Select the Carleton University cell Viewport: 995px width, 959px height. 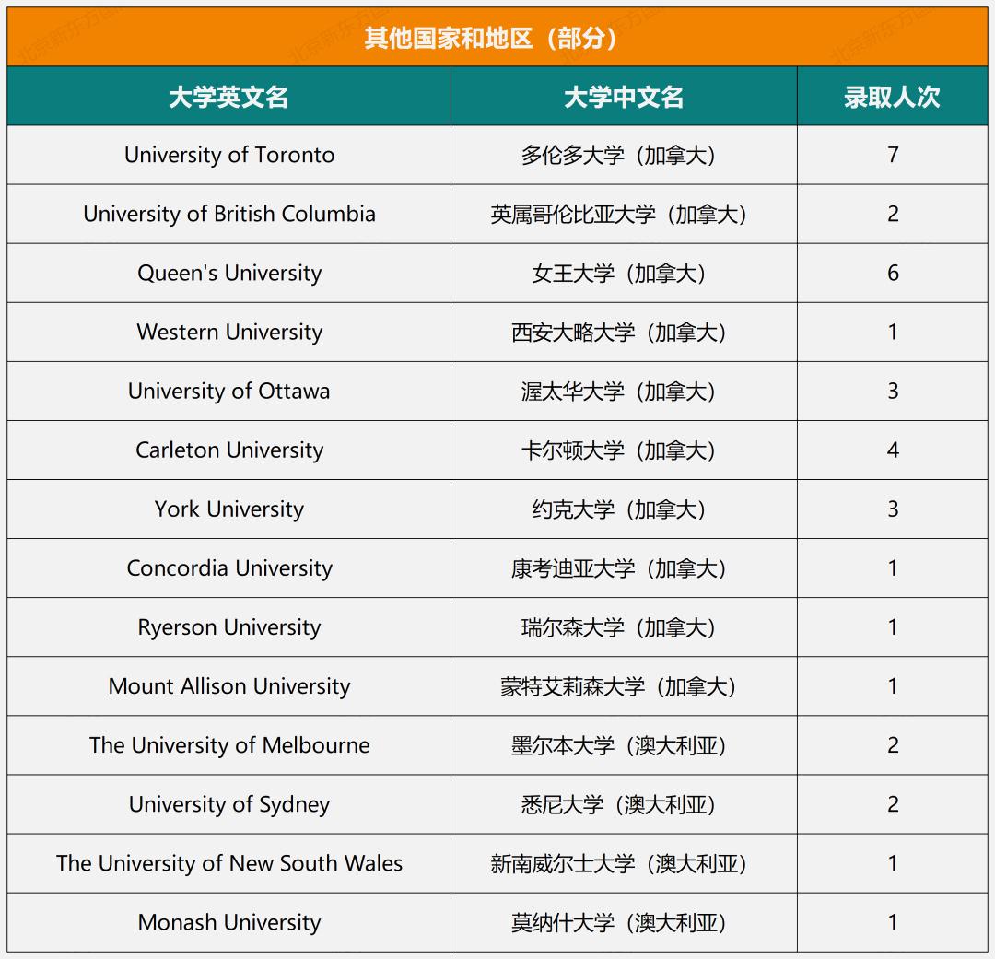(229, 450)
